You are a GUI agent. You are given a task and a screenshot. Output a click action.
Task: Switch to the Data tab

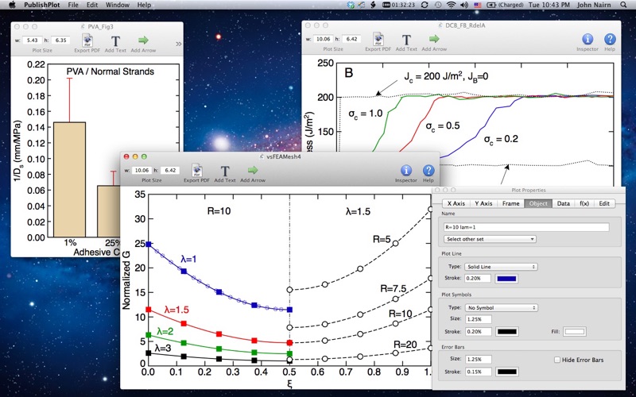click(x=563, y=203)
